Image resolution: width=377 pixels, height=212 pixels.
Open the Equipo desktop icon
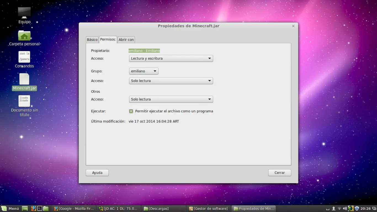pyautogui.click(x=24, y=13)
